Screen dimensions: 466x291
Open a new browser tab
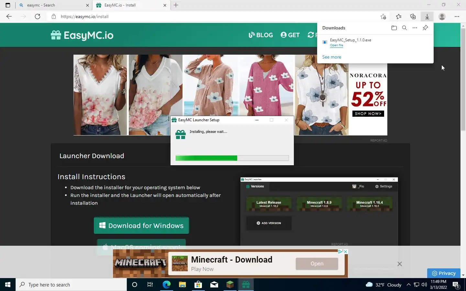pos(176,5)
